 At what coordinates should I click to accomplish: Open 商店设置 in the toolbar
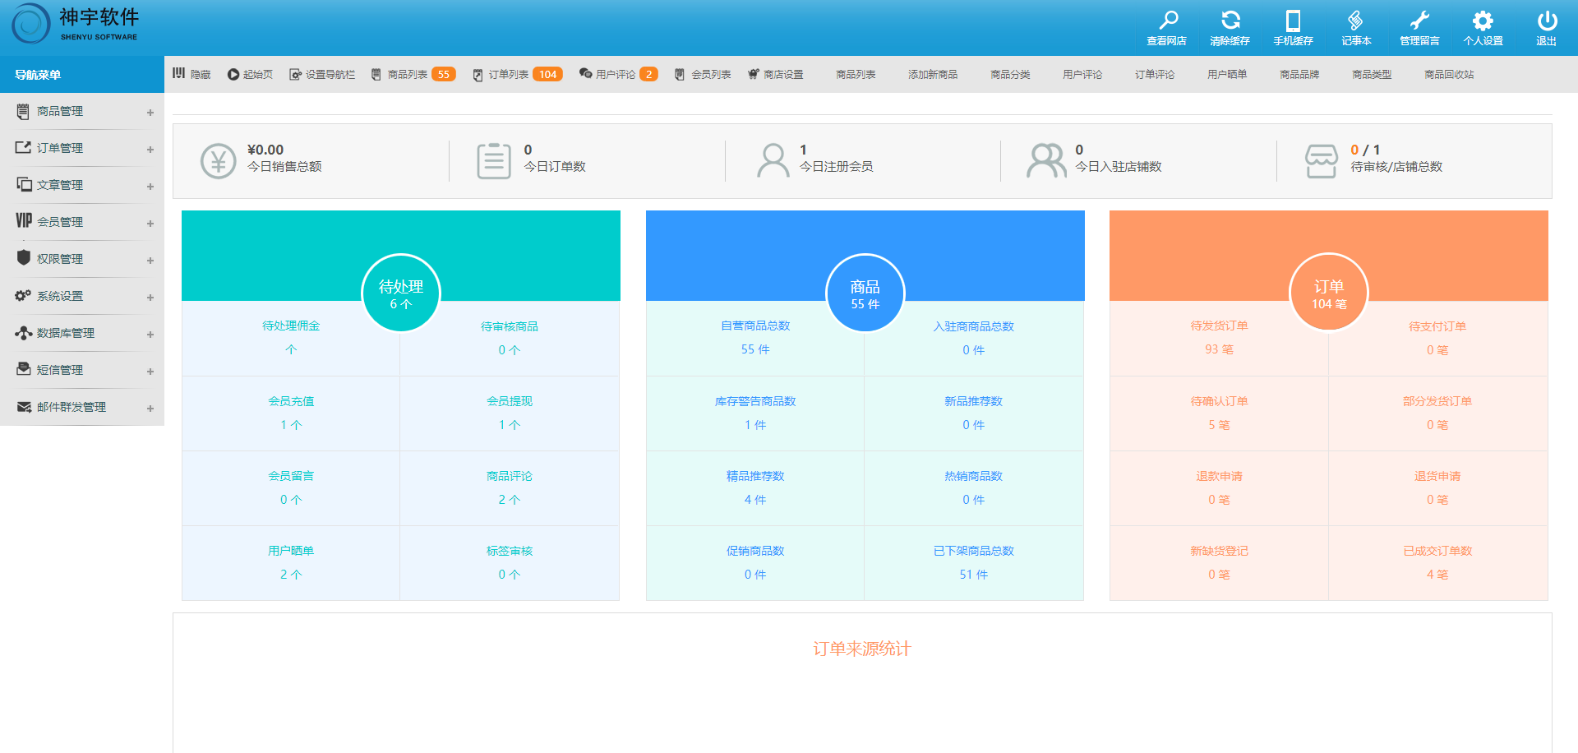point(775,74)
